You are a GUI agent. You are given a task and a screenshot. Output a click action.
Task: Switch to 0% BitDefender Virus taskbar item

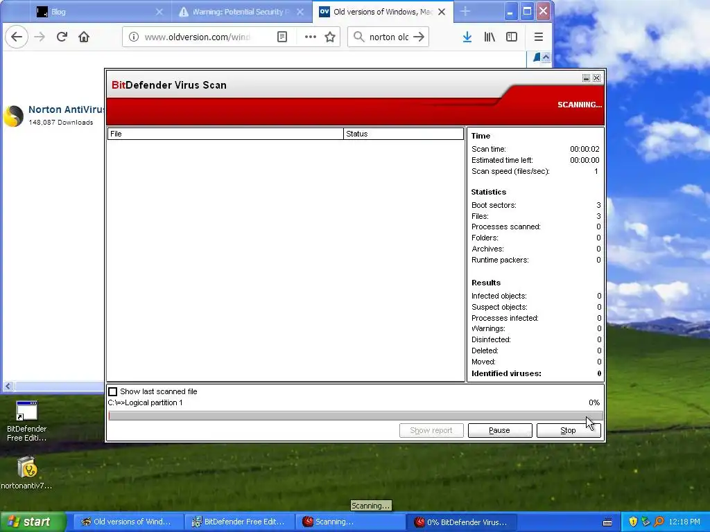460,522
